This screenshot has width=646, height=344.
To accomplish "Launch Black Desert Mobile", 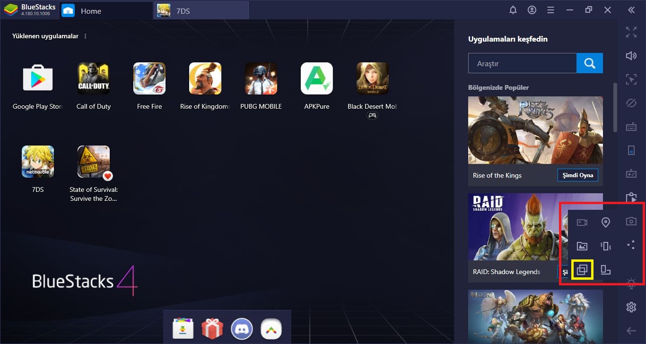I will click(x=373, y=78).
